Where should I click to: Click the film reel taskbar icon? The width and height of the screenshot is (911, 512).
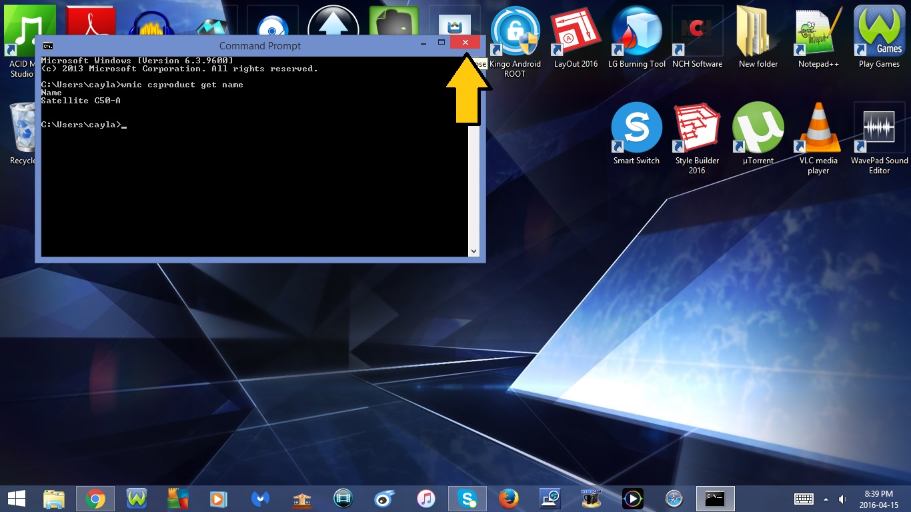tap(343, 499)
